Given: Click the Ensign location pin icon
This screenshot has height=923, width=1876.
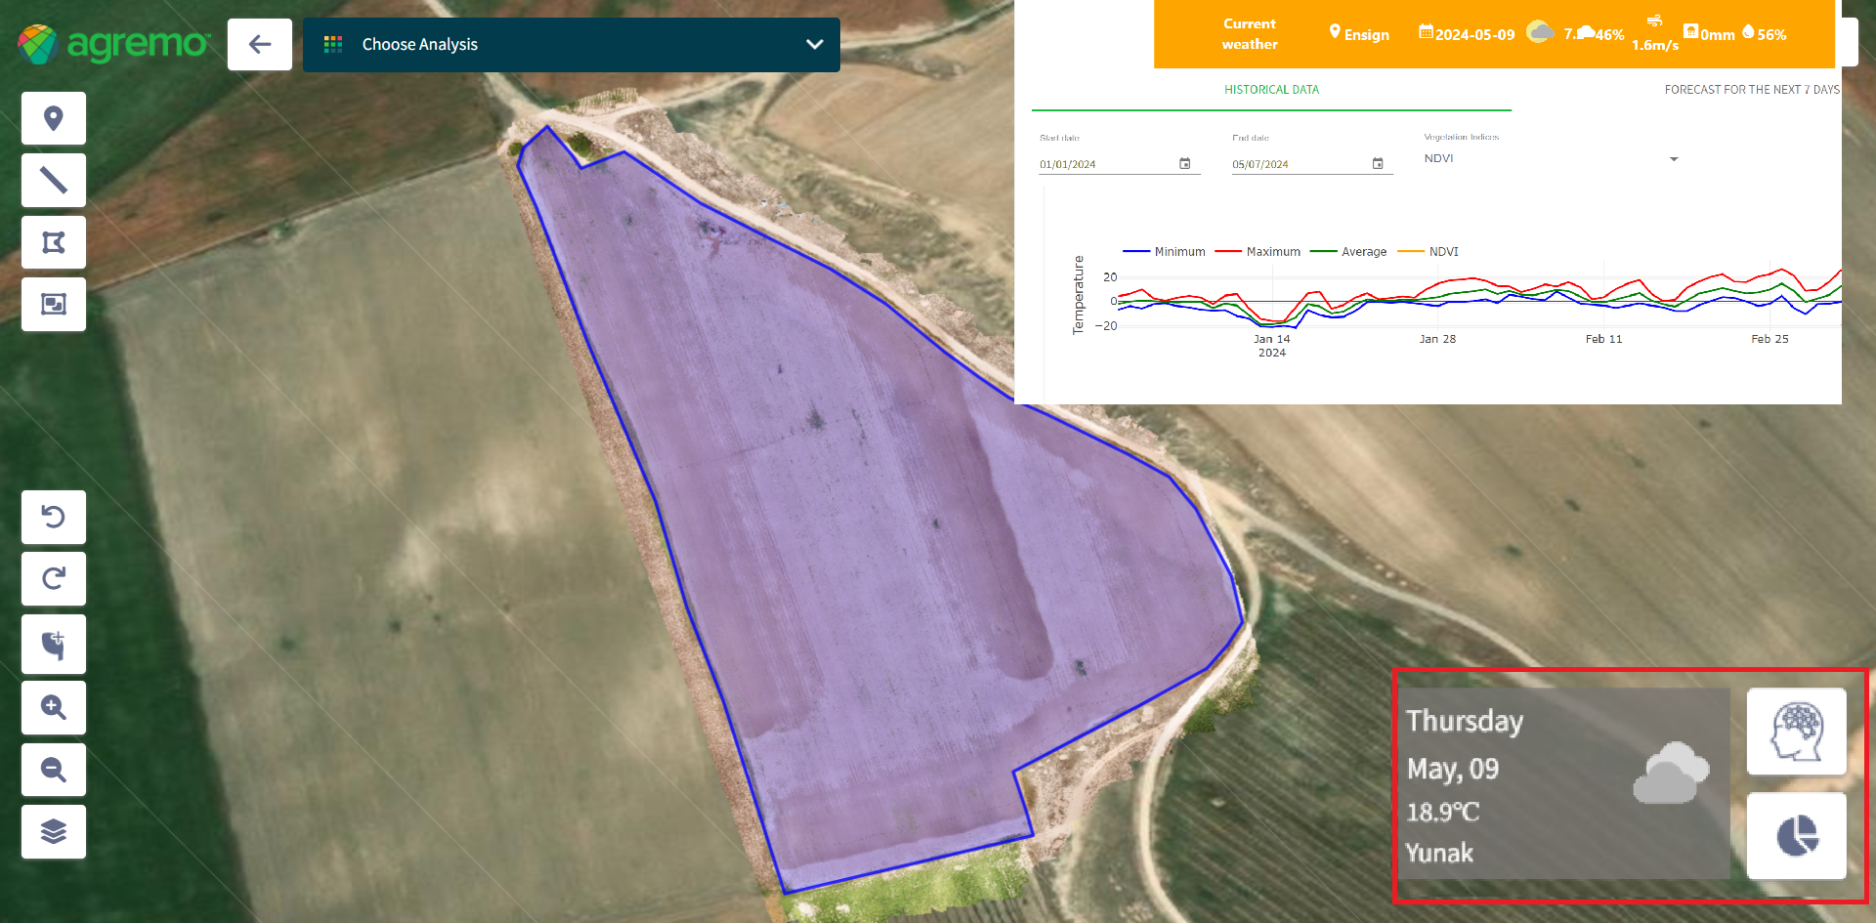Looking at the screenshot, I should click(1335, 31).
